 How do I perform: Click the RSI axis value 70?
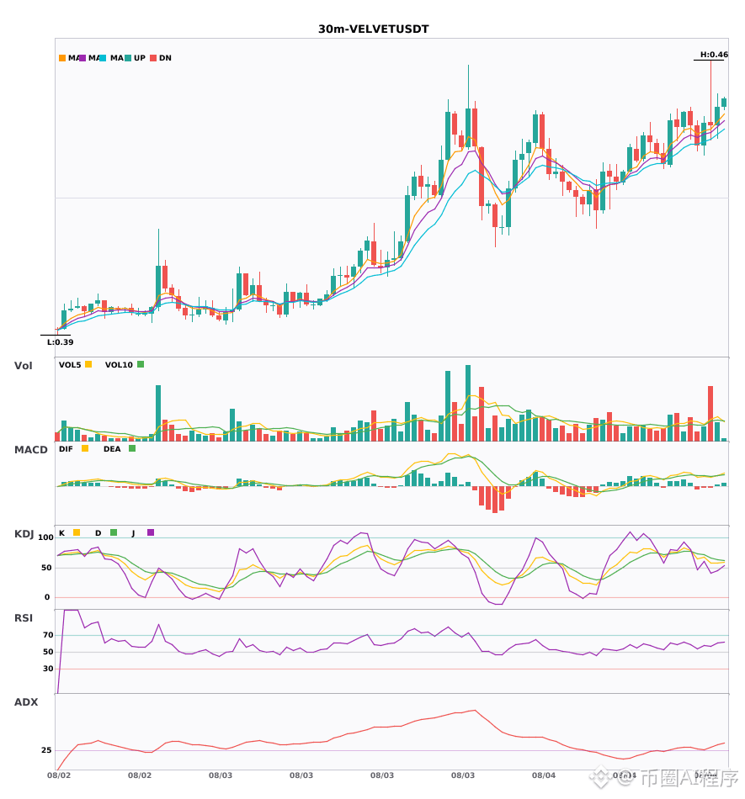(x=48, y=635)
